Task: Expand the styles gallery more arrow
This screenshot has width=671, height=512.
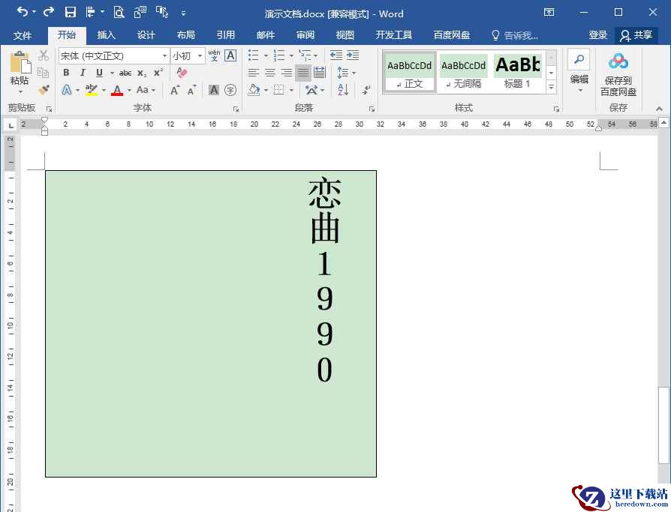Action: coord(551,87)
